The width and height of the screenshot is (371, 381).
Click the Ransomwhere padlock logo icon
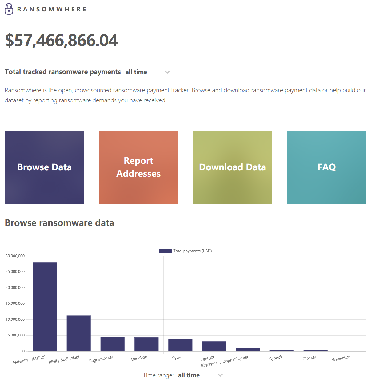pyautogui.click(x=9, y=9)
